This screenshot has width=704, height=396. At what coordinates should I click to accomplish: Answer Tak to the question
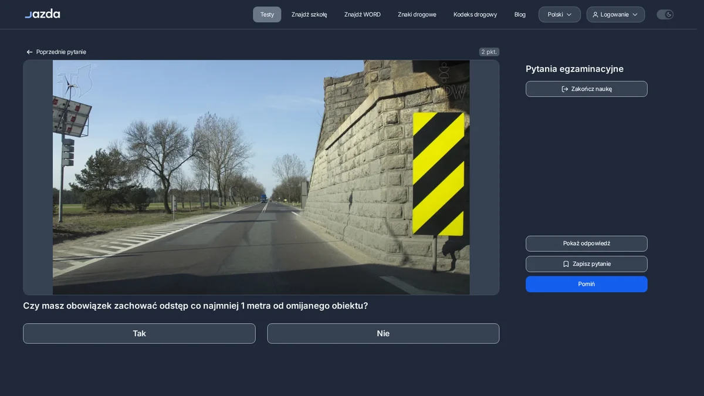click(x=139, y=333)
